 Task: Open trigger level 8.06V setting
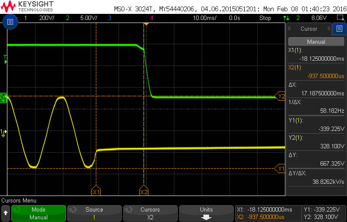(319, 18)
